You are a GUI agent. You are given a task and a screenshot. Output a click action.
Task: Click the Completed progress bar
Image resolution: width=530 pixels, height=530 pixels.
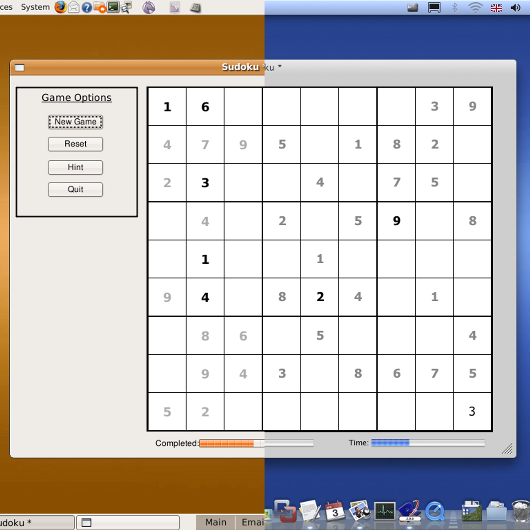click(256, 443)
